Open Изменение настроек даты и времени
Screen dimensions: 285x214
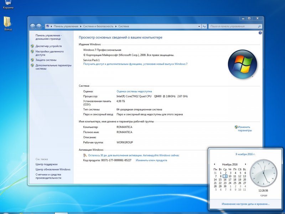pos(245,204)
